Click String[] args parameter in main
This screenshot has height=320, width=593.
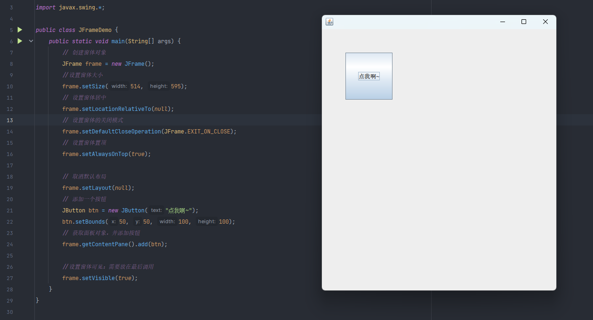(151, 41)
